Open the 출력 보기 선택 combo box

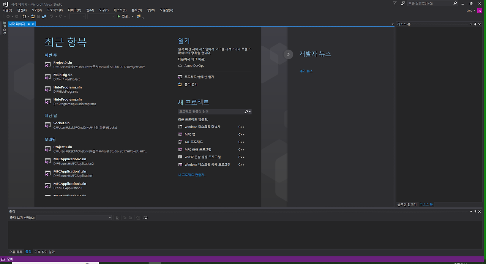pos(74,218)
